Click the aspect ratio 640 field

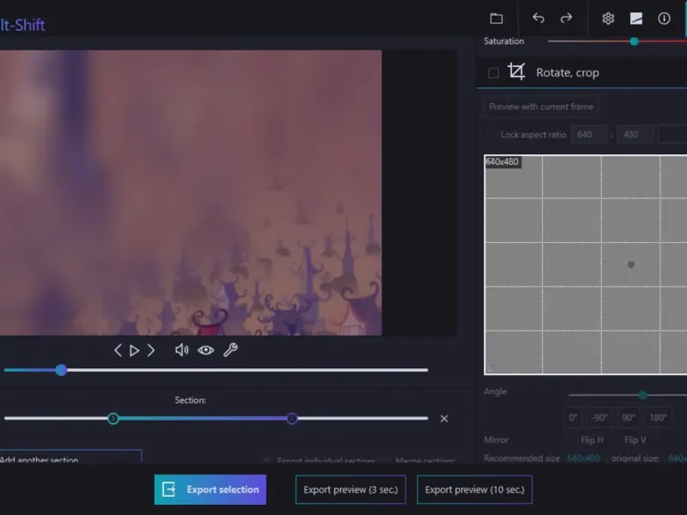[589, 135]
